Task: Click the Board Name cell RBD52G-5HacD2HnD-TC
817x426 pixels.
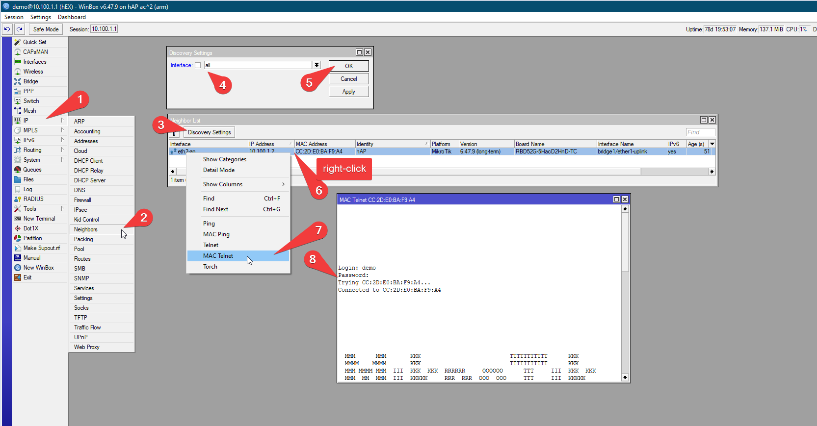Action: point(546,151)
